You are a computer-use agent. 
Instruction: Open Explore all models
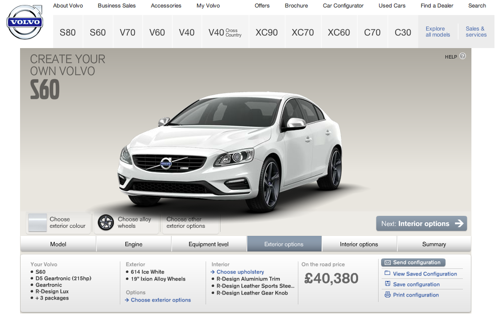pos(438,32)
